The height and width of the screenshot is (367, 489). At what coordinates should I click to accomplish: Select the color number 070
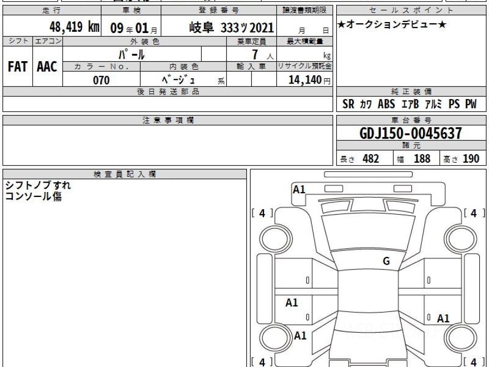[x=101, y=80]
